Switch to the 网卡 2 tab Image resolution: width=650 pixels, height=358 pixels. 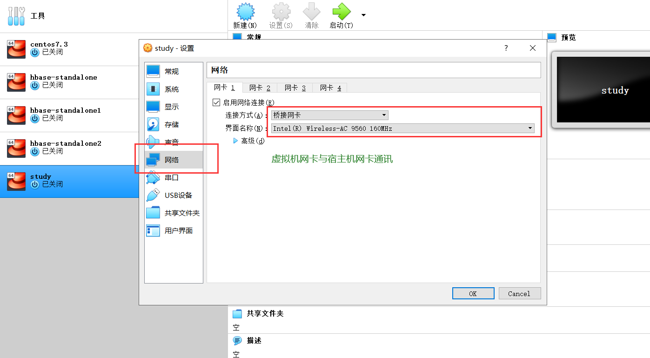coord(259,88)
